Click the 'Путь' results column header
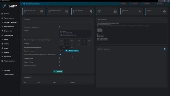 [x=38, y=82]
